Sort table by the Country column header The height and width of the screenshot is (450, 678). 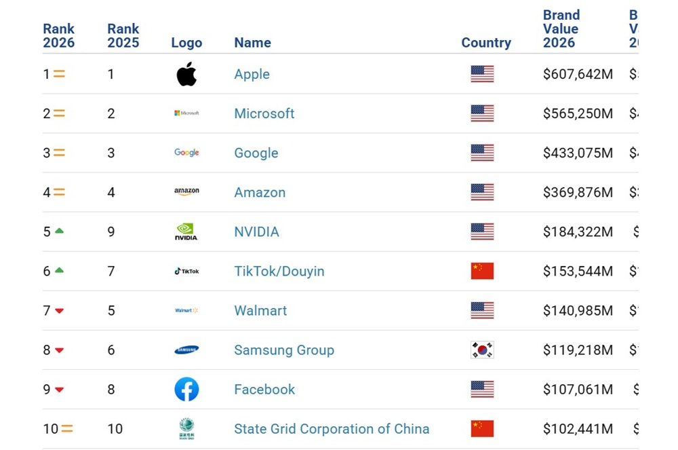coord(486,42)
